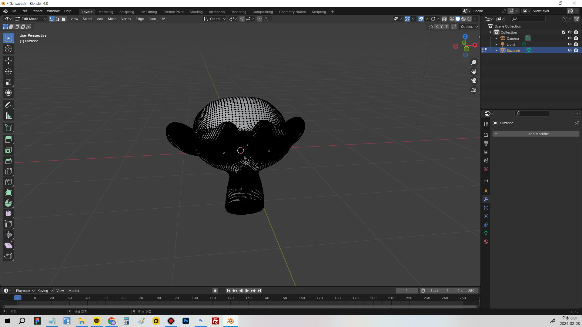The height and width of the screenshot is (327, 582).
Task: Activate the Knife tool
Action: [x=8, y=182]
